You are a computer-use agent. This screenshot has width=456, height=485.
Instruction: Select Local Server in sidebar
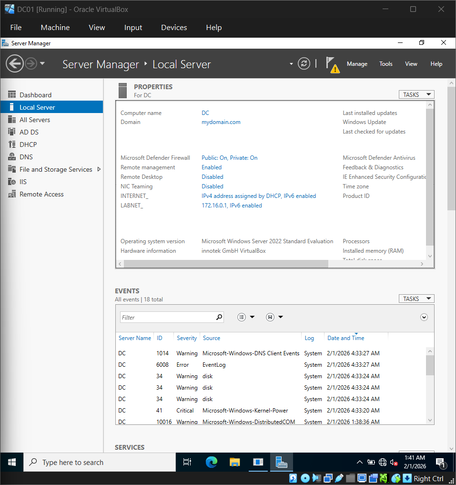coord(51,107)
